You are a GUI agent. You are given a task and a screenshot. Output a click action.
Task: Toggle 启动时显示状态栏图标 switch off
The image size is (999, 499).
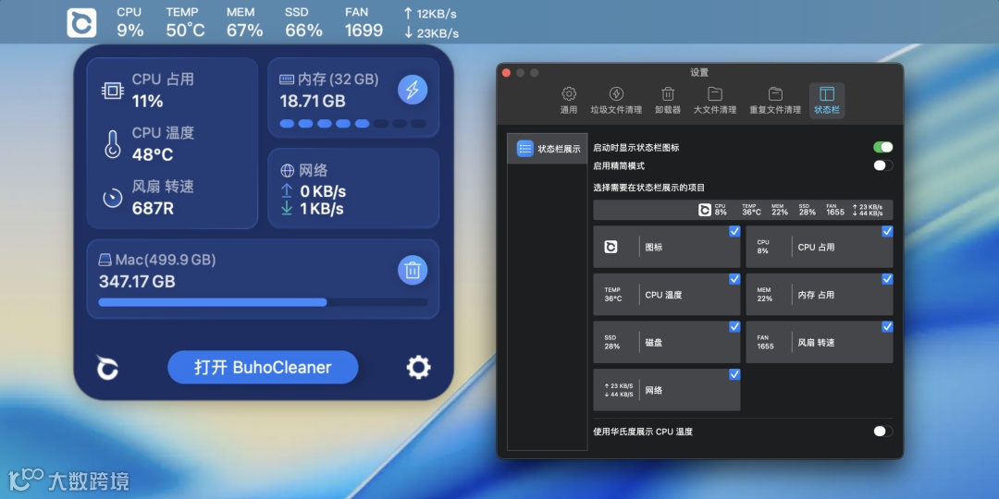coord(883,148)
